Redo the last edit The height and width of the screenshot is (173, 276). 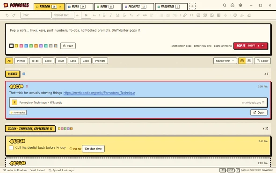pyautogui.click(x=14, y=15)
